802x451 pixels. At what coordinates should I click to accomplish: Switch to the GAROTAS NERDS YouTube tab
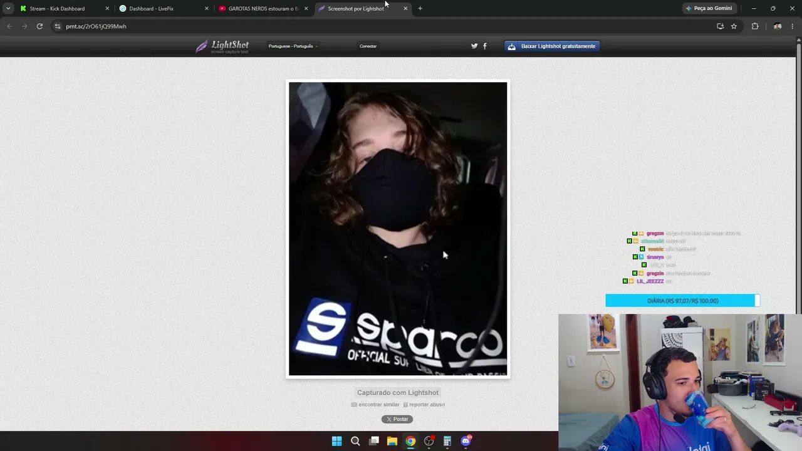click(263, 9)
